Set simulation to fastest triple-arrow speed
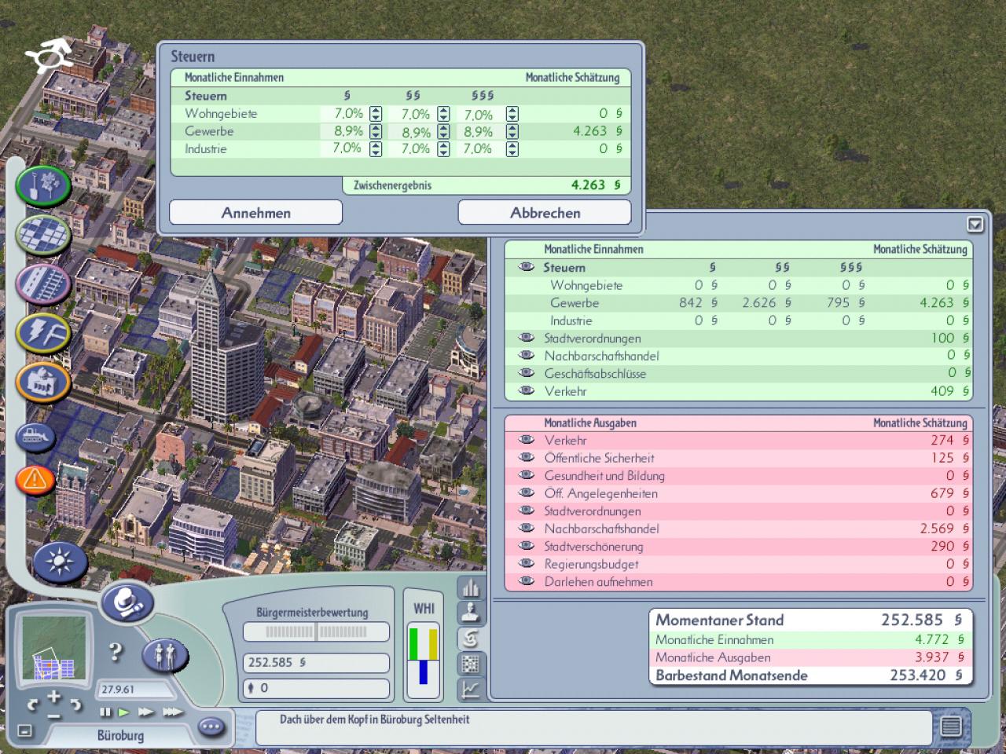Viewport: 1006px width, 754px height. point(173,712)
